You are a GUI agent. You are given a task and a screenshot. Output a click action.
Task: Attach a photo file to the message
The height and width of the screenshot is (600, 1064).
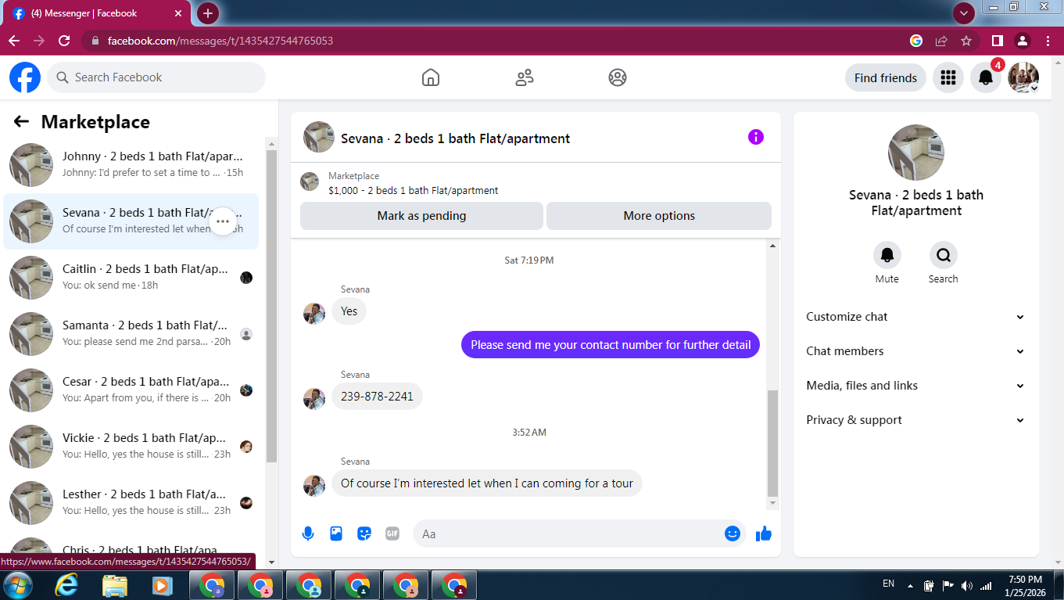[x=336, y=534]
